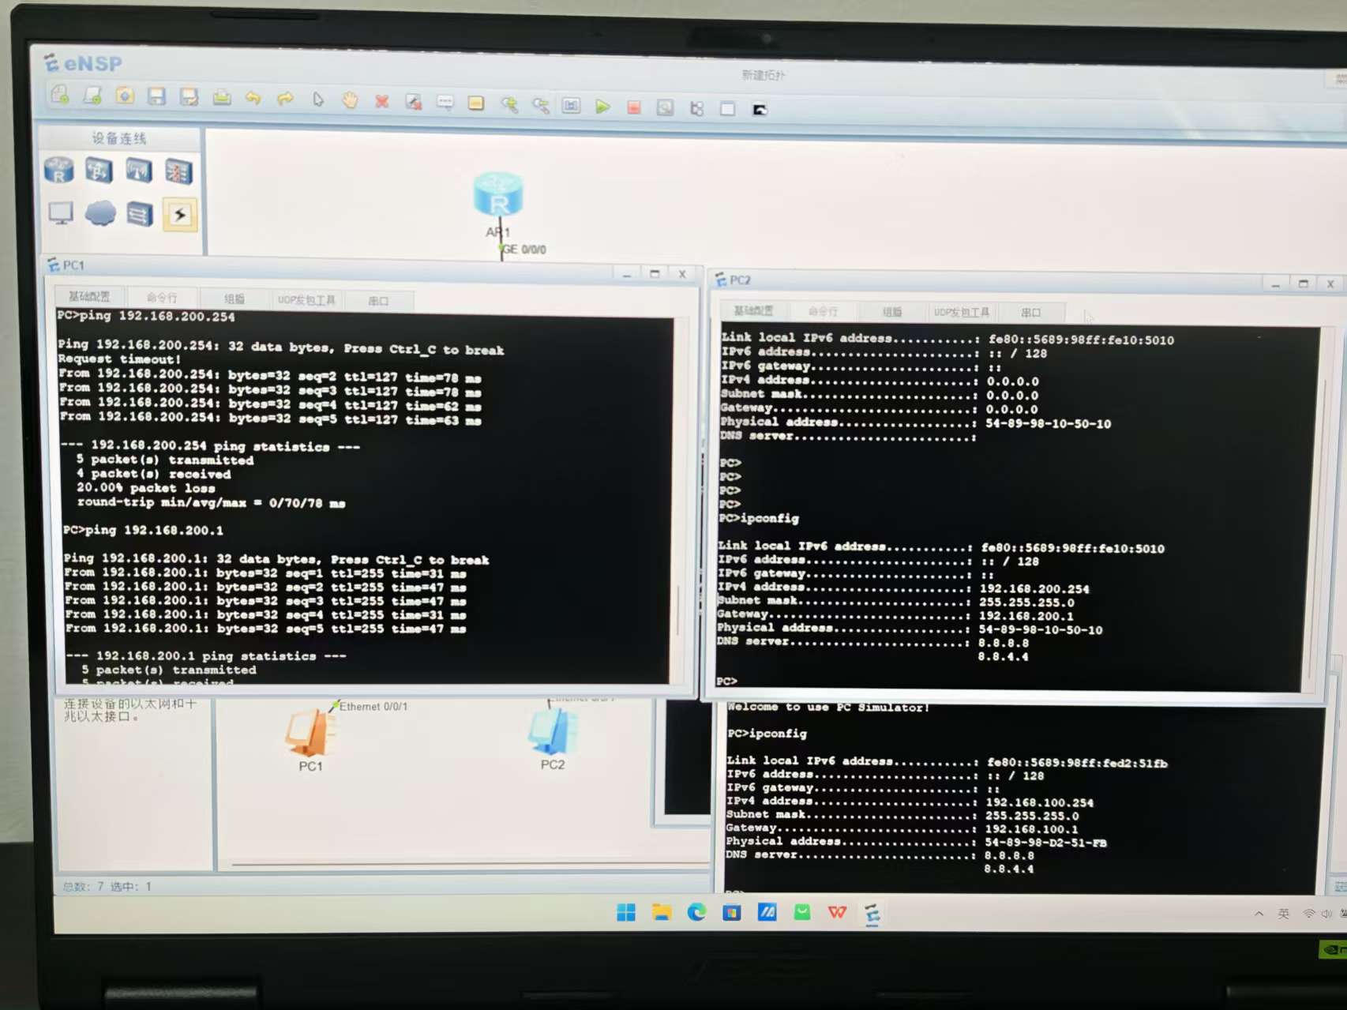Screen dimensions: 1347x1010
Task: Click the New Exam Paper icon
Action: 92,96
